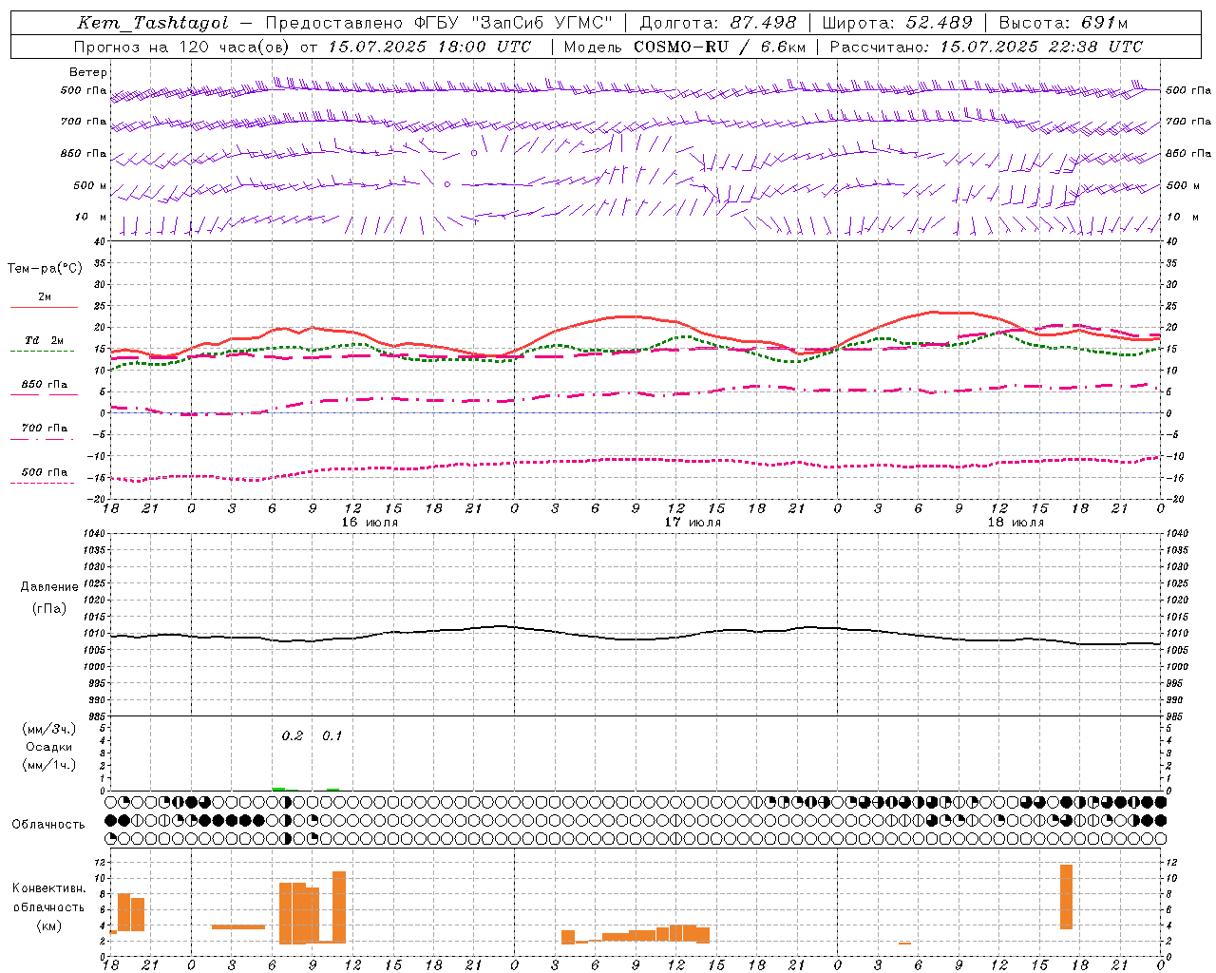Click the Осадки chart title
The height and width of the screenshot is (973, 1216).
[x=49, y=747]
